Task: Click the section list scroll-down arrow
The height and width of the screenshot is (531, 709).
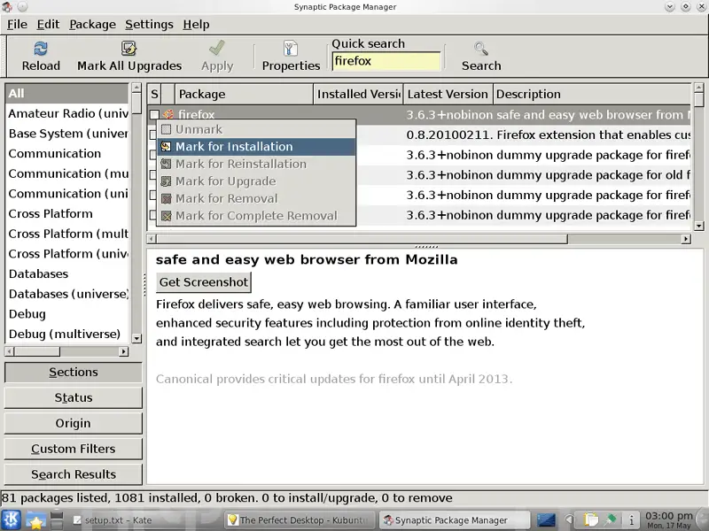Action: coord(136,338)
